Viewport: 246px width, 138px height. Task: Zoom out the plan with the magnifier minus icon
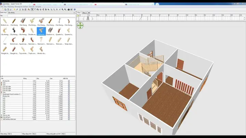65,10
